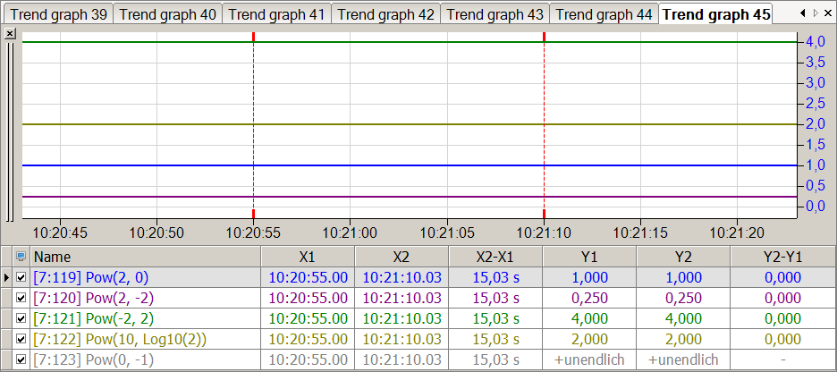Select the Trend graph 42 tab
837x372 pixels.
(385, 14)
